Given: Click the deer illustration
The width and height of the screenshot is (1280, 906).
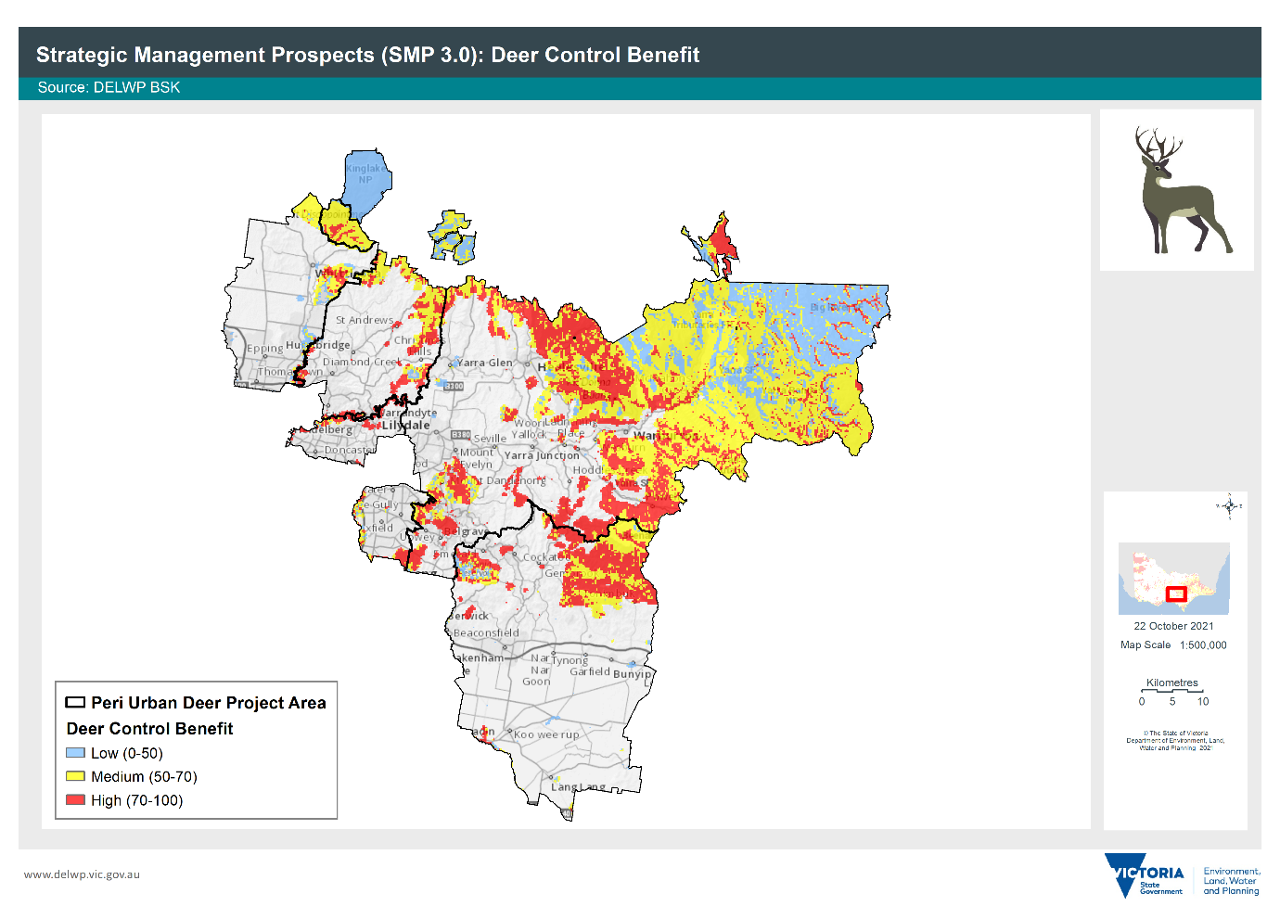Looking at the screenshot, I should (x=1184, y=190).
